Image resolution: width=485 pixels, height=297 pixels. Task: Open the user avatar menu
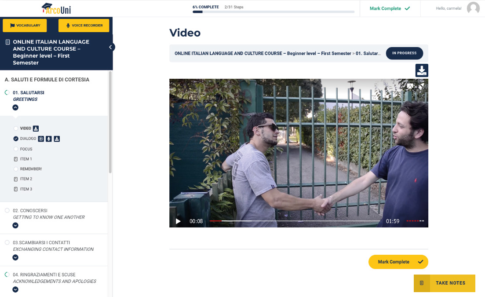pyautogui.click(x=473, y=8)
